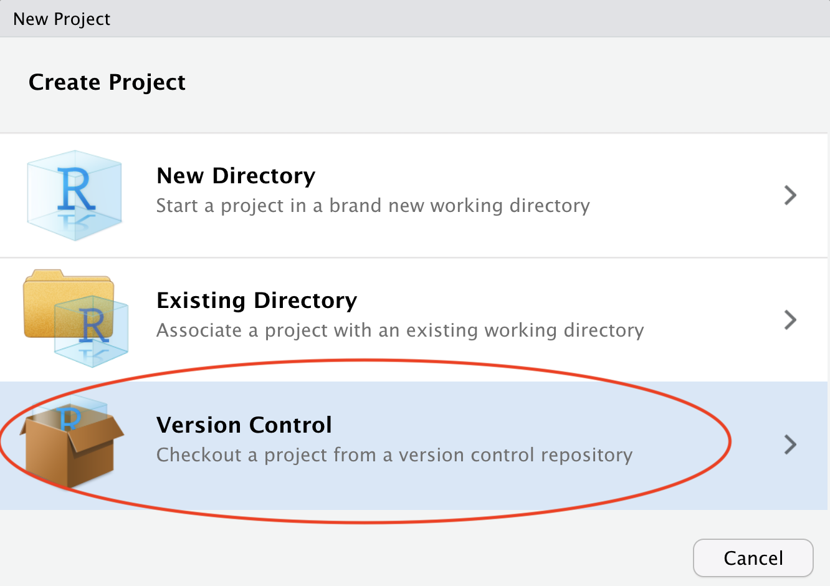Click the Version Control cardboard box icon

pos(72,441)
